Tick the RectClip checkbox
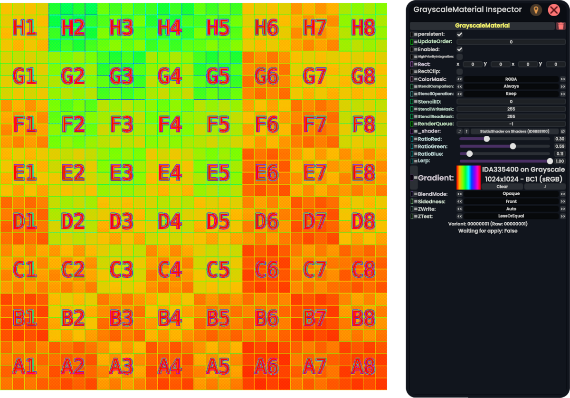The height and width of the screenshot is (398, 570). pyautogui.click(x=459, y=71)
